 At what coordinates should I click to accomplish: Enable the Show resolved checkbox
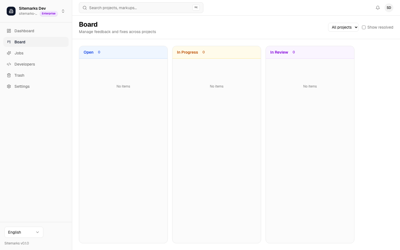pos(364,27)
